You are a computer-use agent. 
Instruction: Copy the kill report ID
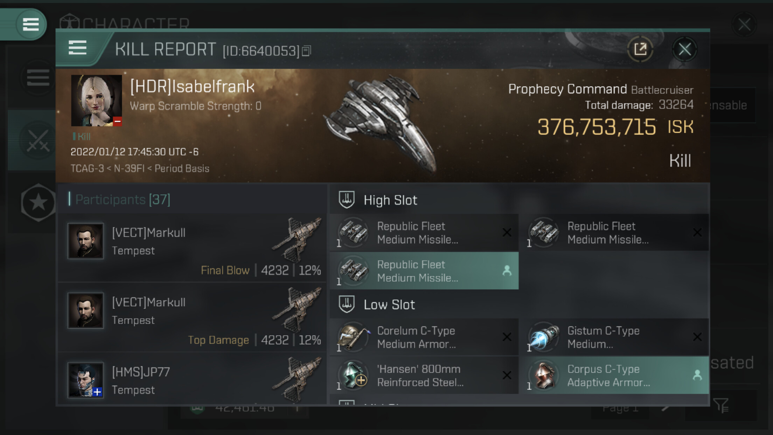tap(306, 51)
